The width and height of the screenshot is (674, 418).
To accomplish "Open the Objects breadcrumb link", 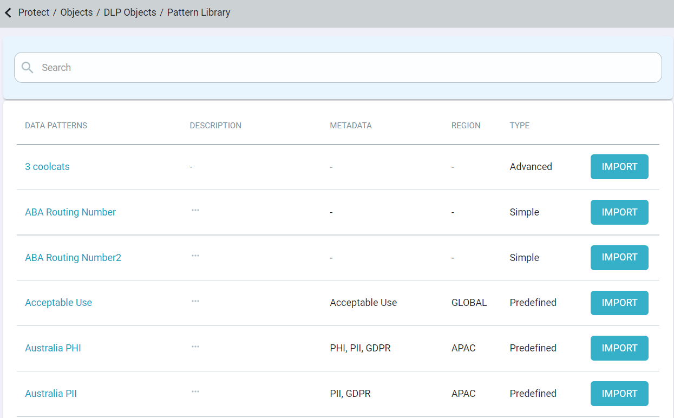I will point(76,12).
